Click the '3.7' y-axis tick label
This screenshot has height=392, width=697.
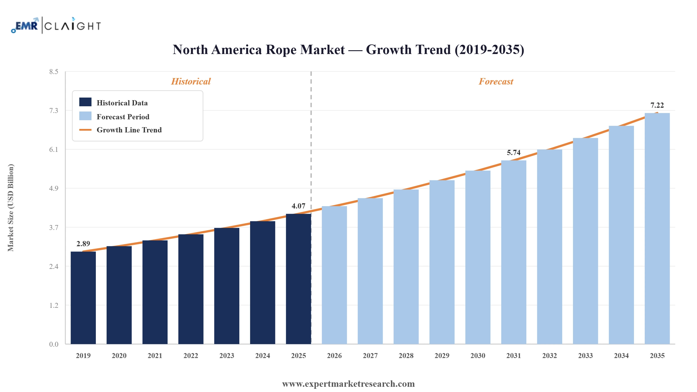point(54,228)
